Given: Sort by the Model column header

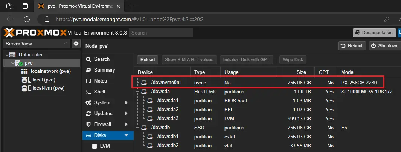Looking at the screenshot, I should [369, 72].
